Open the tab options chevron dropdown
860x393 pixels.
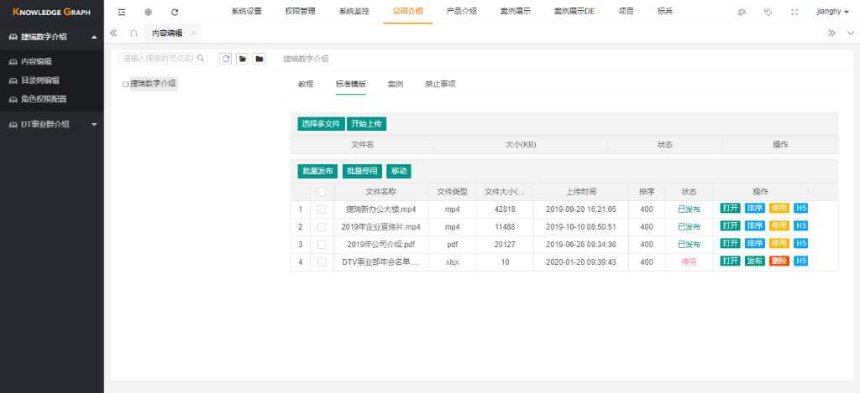point(848,33)
